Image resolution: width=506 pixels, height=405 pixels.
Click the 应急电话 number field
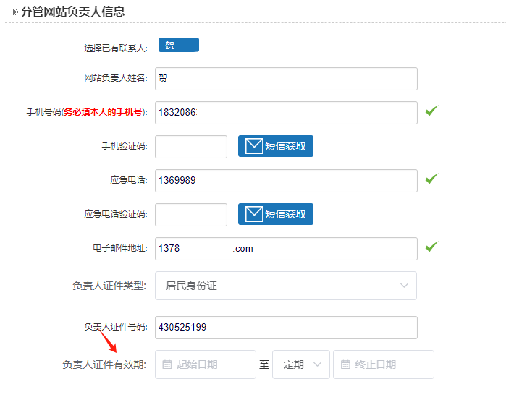[286, 180]
